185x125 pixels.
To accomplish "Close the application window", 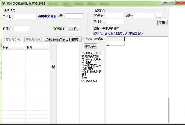I will [x=180, y=2].
